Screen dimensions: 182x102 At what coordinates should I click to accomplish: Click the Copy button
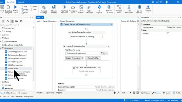point(25,9)
